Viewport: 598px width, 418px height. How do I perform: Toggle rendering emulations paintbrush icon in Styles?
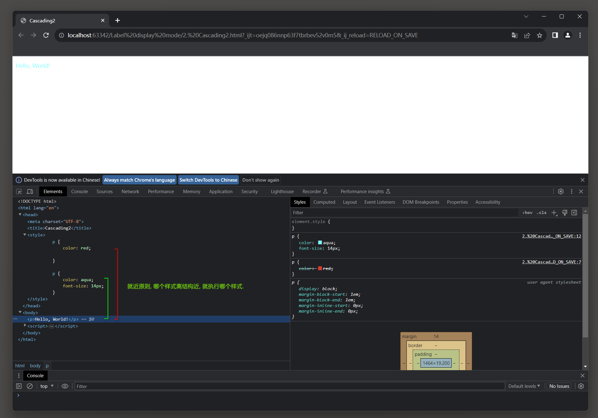565,213
